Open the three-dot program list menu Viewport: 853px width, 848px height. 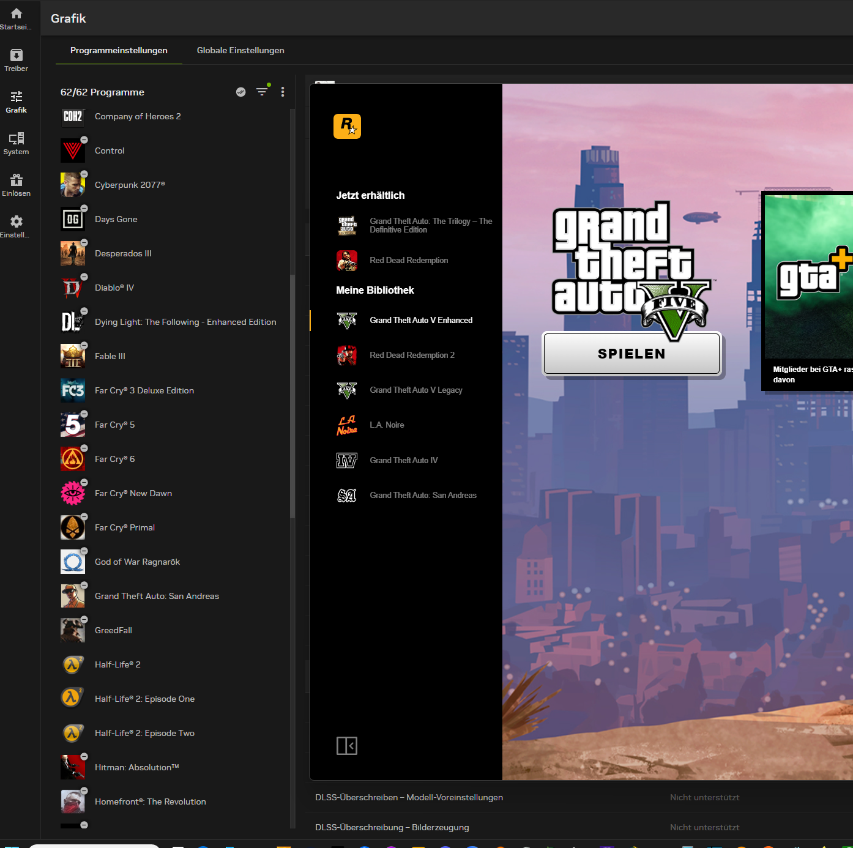pyautogui.click(x=283, y=92)
